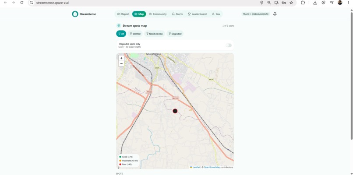Open the browser extensions puzzle icon
Viewport: 353px width, 175px height.
[303, 3]
